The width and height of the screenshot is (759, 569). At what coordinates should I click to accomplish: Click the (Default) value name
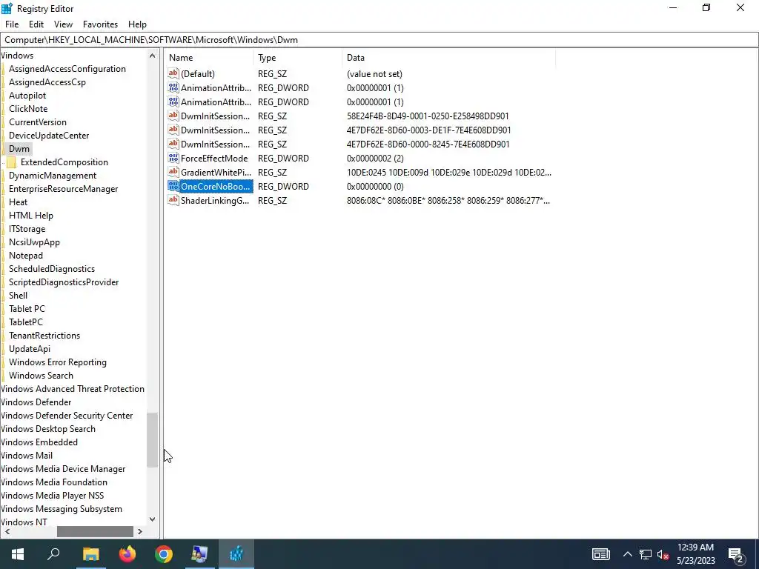(x=197, y=74)
